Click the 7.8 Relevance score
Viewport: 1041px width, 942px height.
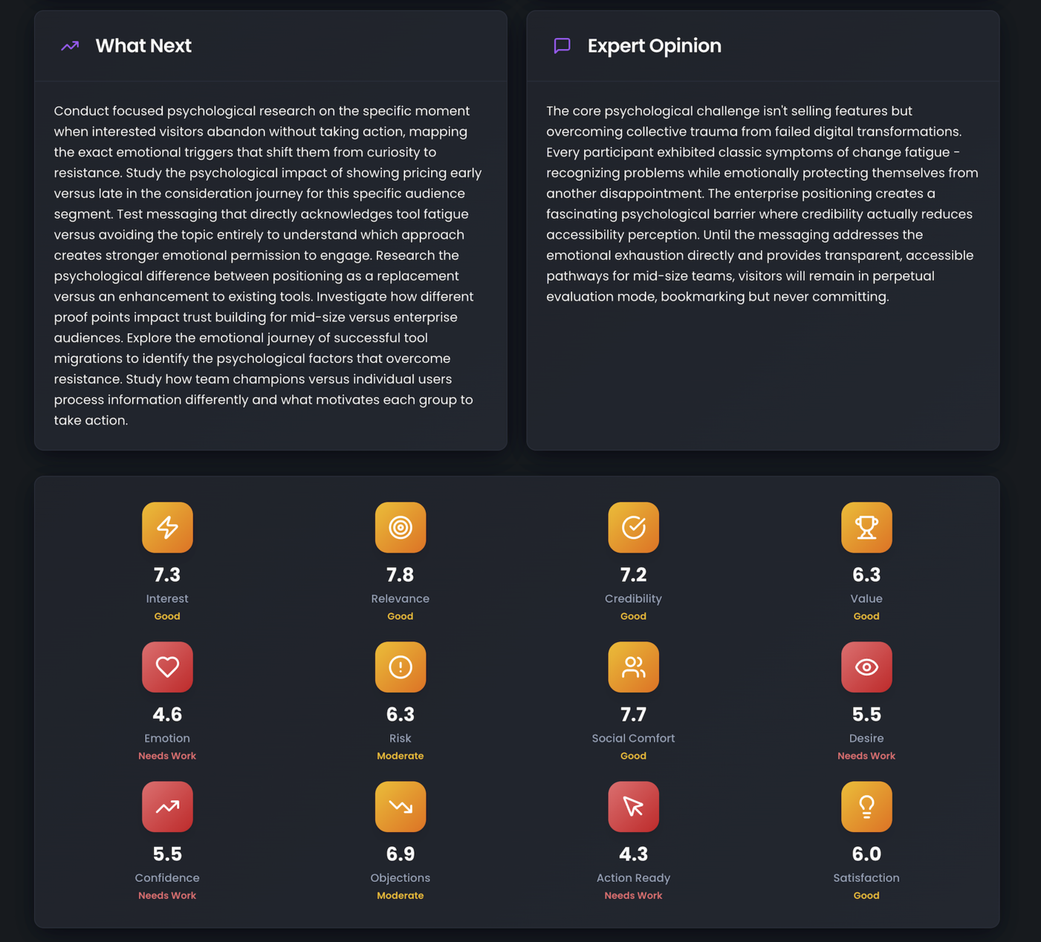pyautogui.click(x=400, y=575)
